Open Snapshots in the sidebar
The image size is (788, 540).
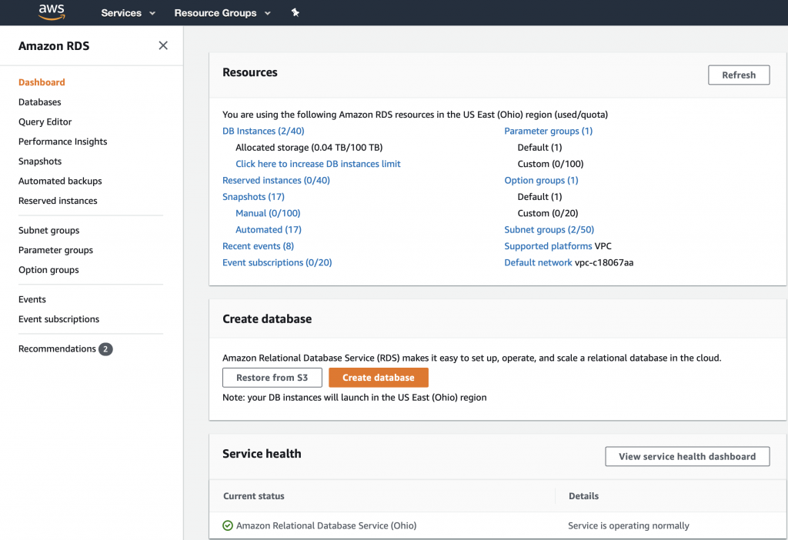pos(40,162)
